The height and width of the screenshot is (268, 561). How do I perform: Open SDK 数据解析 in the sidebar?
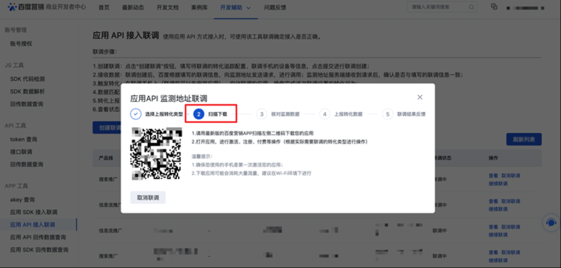coord(27,92)
